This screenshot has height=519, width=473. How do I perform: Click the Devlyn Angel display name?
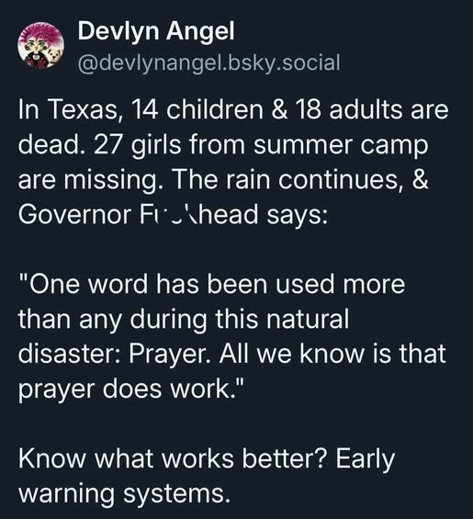pyautogui.click(x=156, y=31)
